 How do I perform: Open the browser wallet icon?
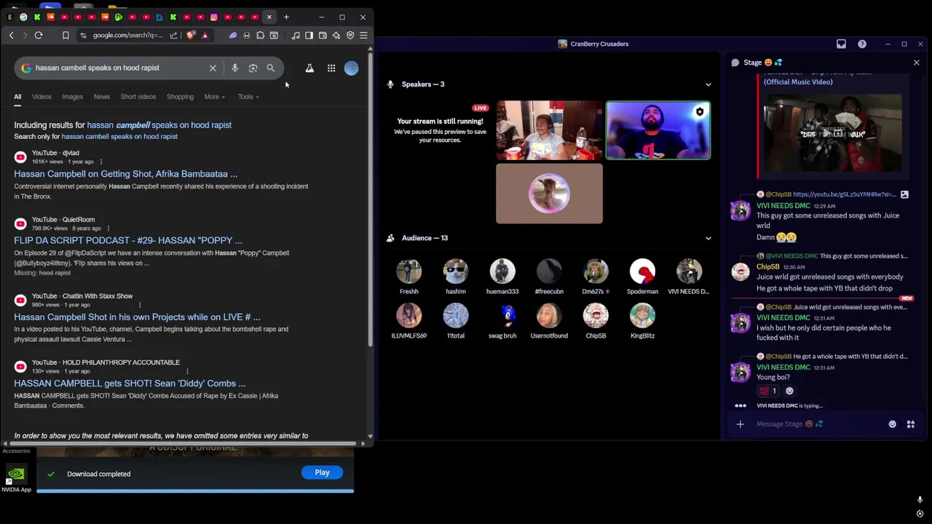(323, 35)
